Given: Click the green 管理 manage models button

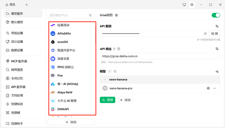Looking at the screenshot, I should click(107, 100).
